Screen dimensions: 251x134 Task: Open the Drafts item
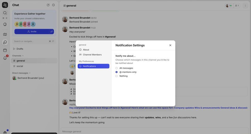coord(34,49)
